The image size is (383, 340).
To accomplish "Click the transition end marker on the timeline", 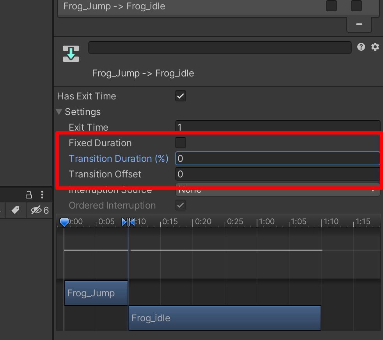I will pos(132,222).
